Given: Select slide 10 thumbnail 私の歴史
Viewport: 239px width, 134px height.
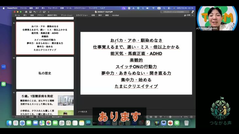Looking at the screenshot, I should (x=45, y=73).
